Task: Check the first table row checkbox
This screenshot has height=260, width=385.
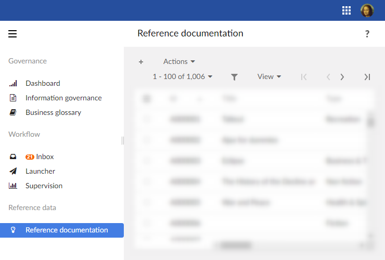Action: click(x=147, y=119)
